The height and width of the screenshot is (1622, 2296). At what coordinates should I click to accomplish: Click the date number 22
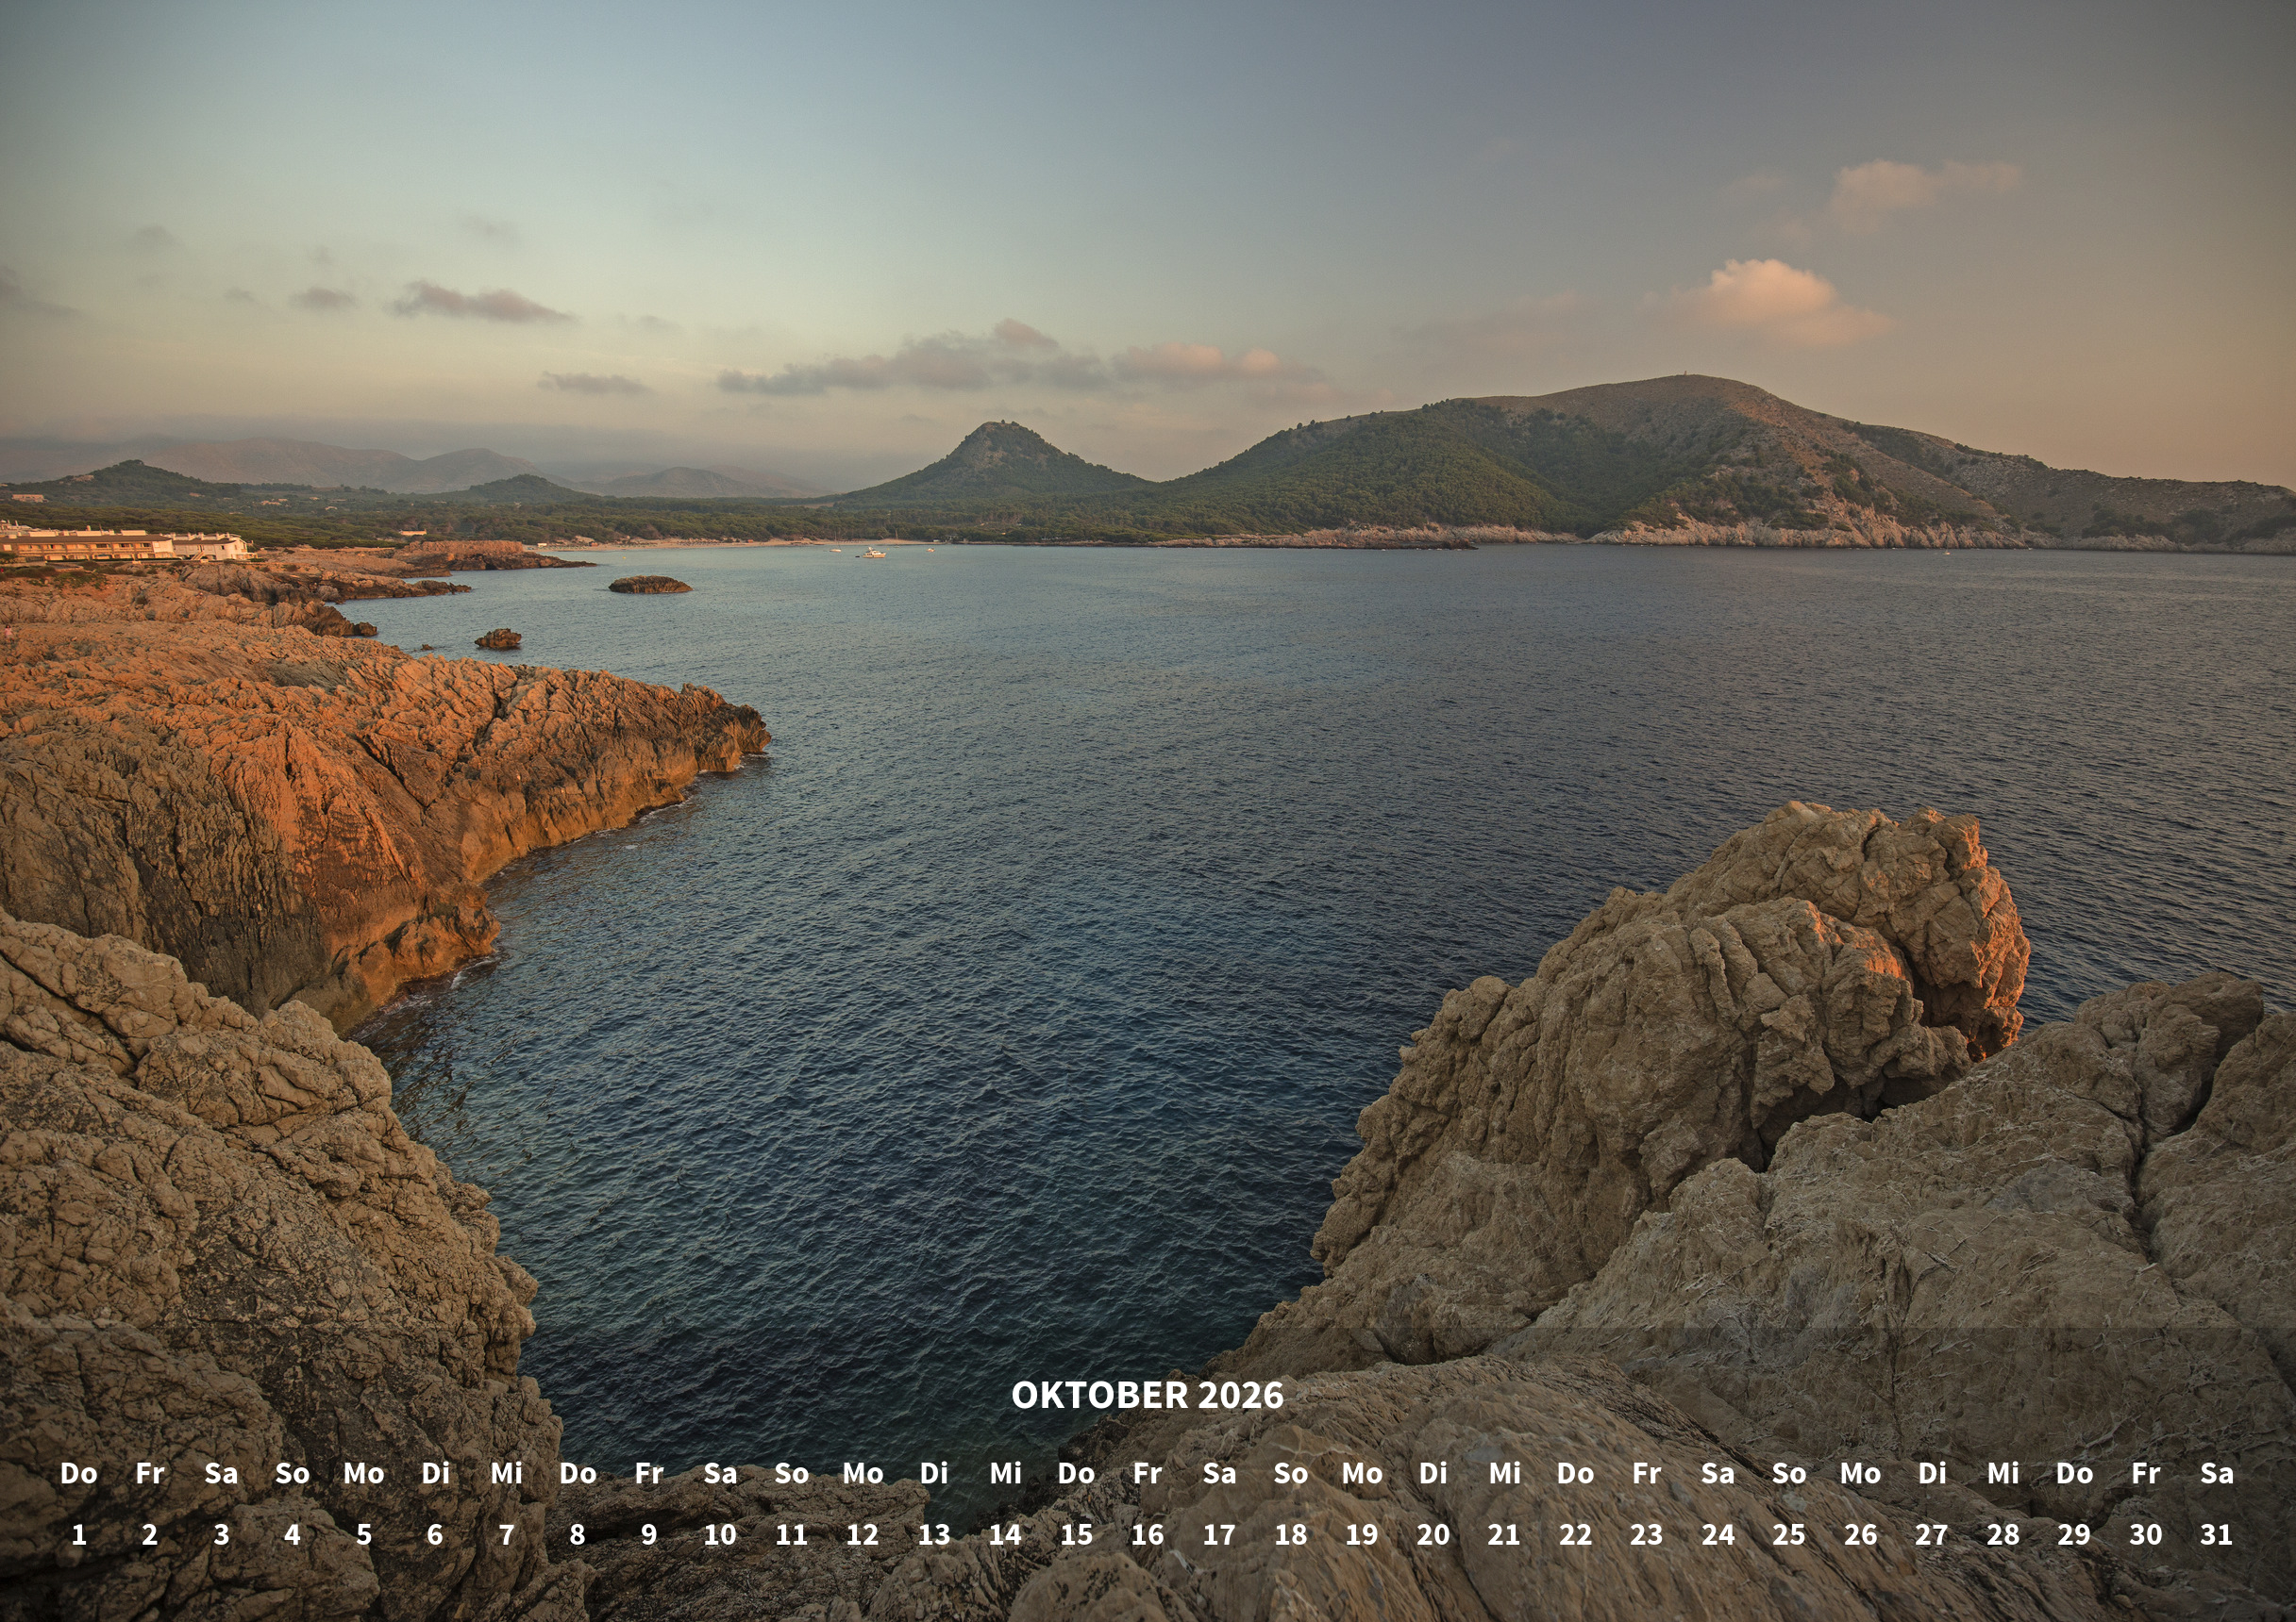pos(1575,1534)
